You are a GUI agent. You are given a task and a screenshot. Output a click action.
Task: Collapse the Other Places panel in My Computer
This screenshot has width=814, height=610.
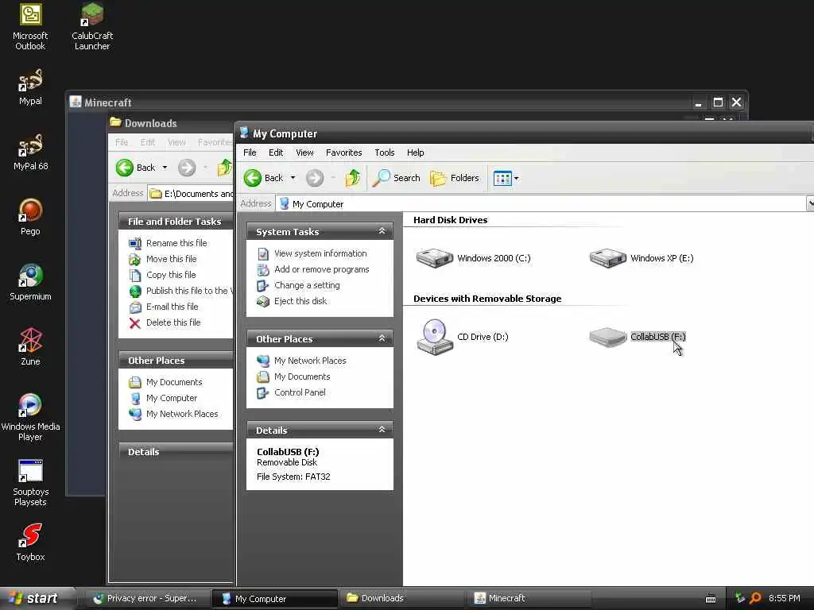[x=382, y=338]
